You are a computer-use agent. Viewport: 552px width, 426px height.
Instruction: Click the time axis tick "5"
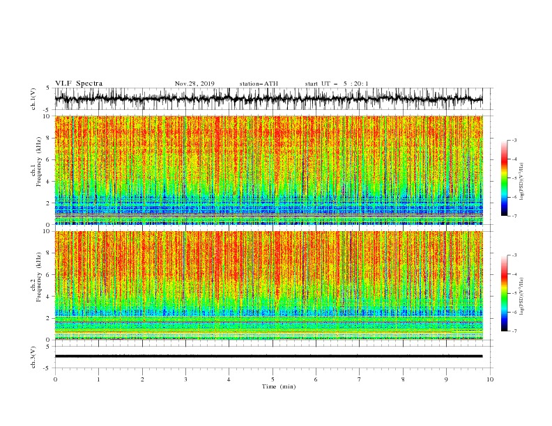pyautogui.click(x=273, y=379)
